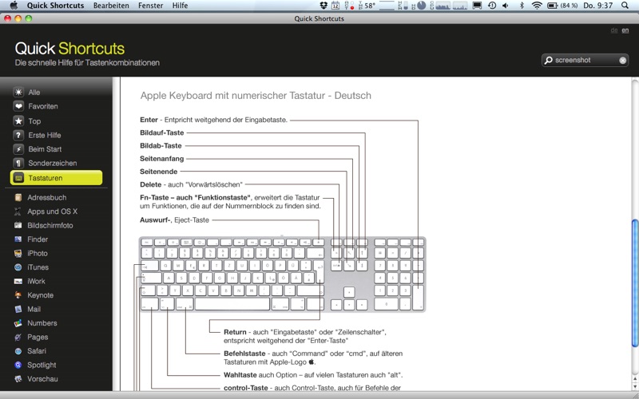
Task: Click the iPhoto icon
Action: 18,253
